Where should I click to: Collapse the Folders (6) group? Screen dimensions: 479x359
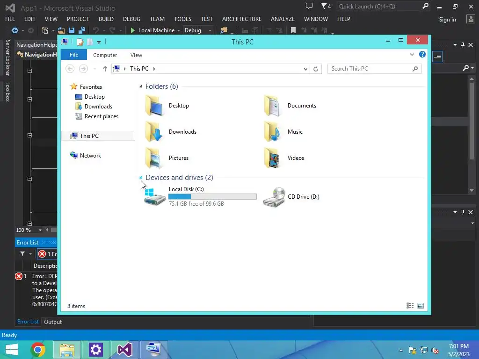(141, 86)
